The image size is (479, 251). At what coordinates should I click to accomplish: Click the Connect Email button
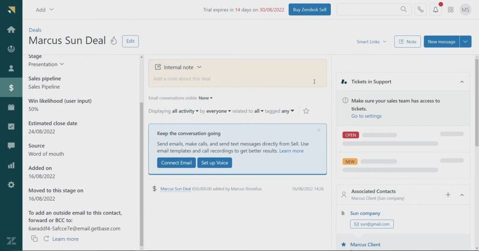(176, 163)
